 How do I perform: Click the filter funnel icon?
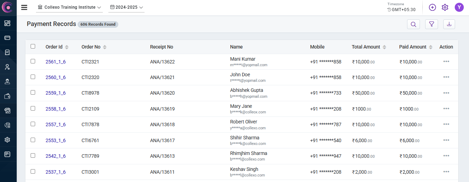point(431,24)
